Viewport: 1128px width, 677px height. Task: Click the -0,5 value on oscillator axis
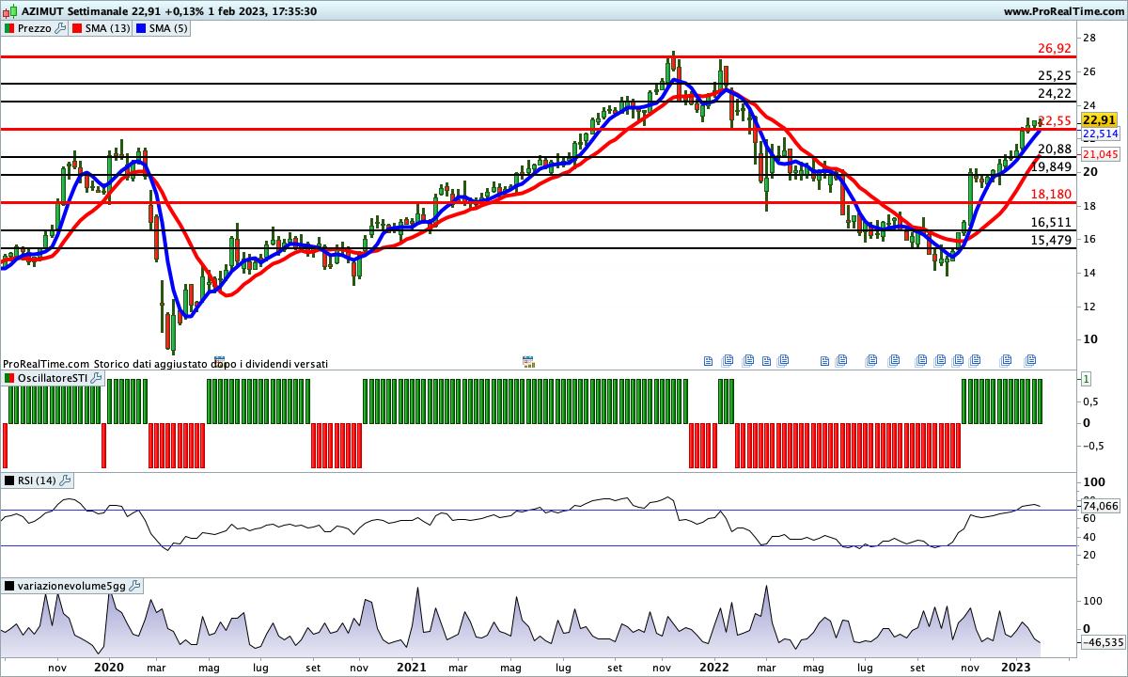coord(1093,447)
